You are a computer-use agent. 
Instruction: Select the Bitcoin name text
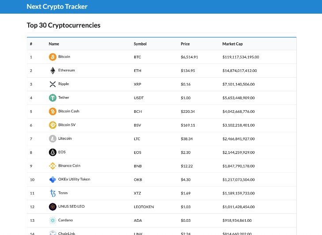coord(64,56)
